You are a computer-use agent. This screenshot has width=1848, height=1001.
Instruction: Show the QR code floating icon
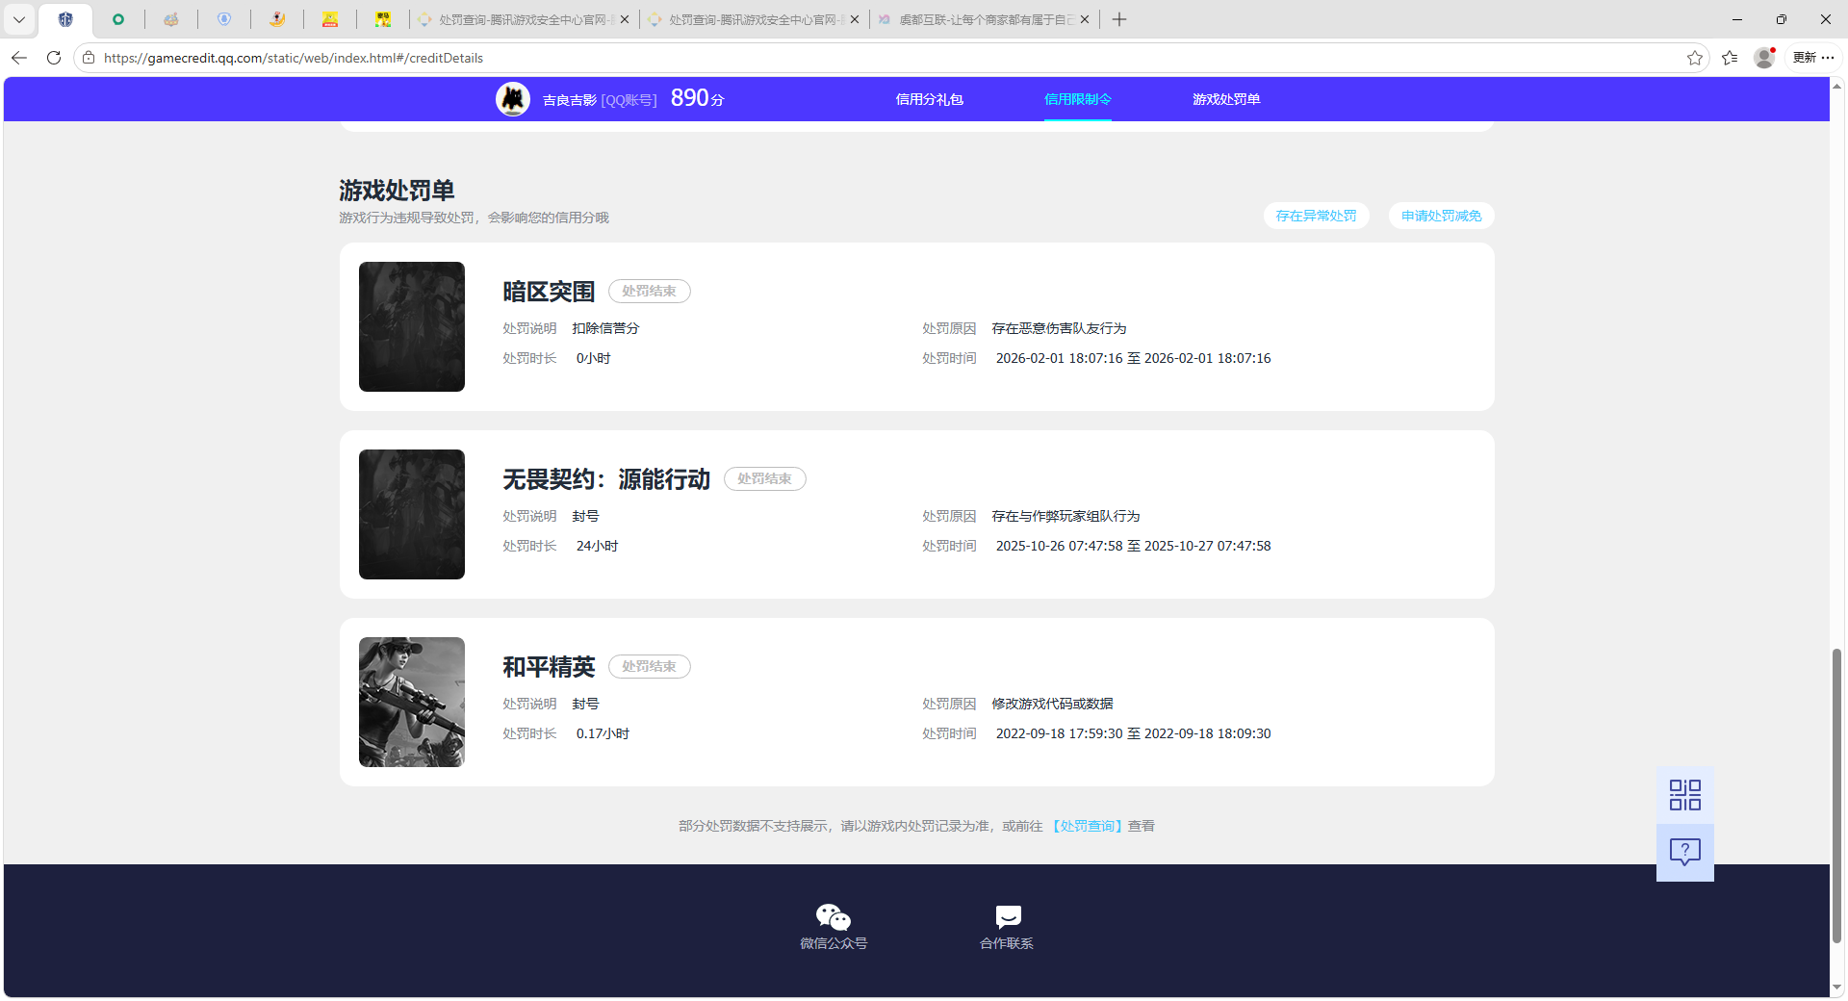[x=1685, y=795]
